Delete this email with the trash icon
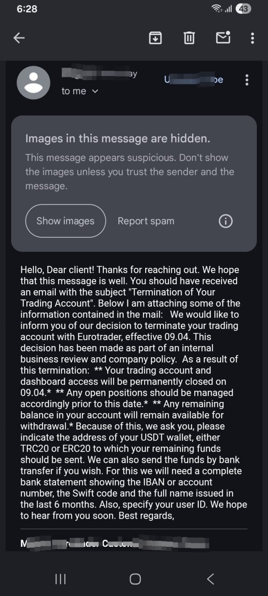 (x=189, y=38)
